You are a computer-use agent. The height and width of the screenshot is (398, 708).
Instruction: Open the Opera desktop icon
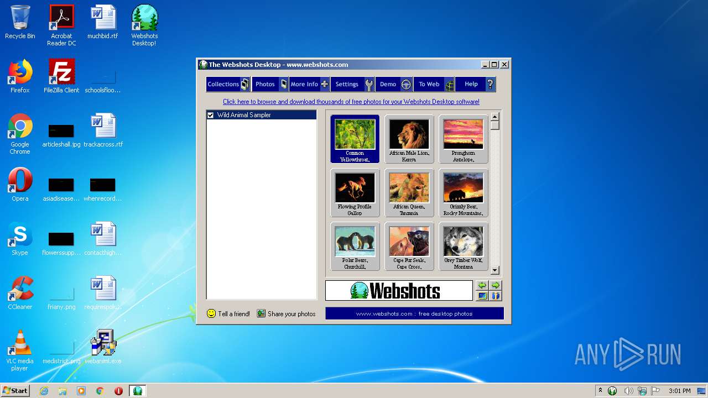[x=20, y=185]
